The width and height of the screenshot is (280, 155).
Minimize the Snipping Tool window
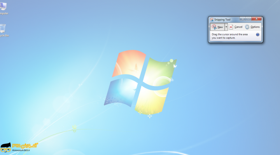coord(243,19)
